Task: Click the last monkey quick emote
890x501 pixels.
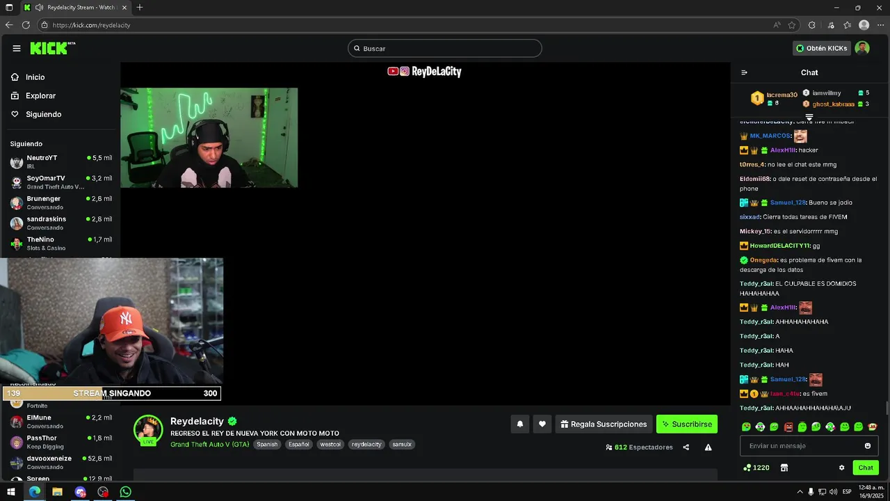Action: [x=873, y=427]
